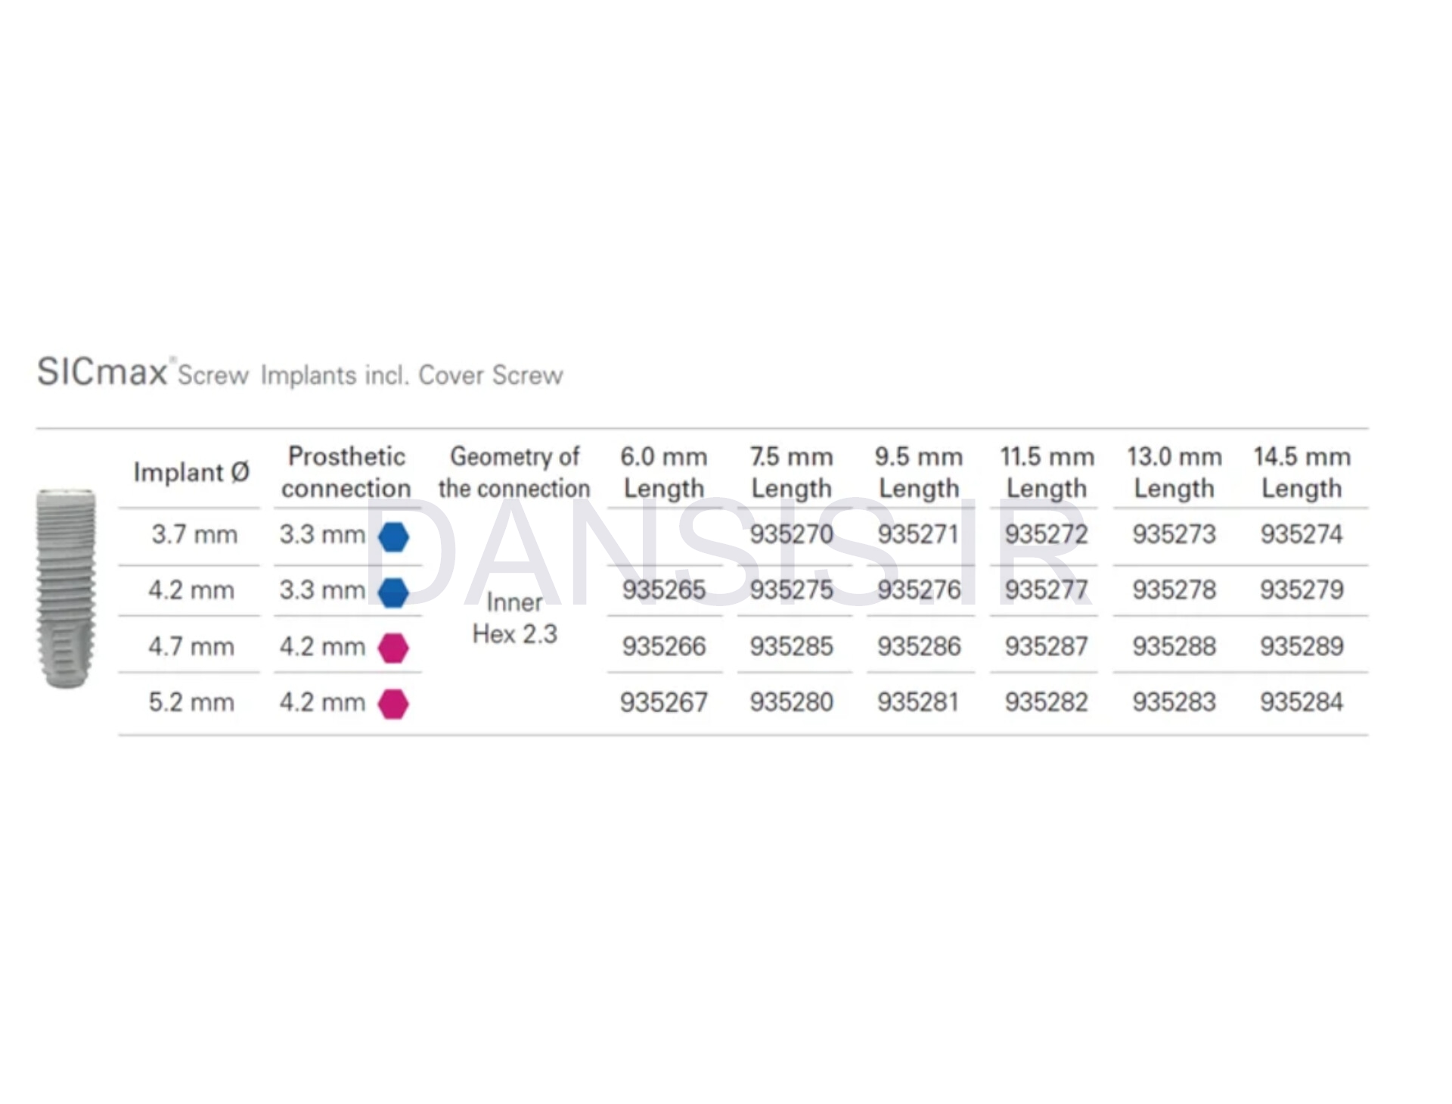Click the screw implant product image

pos(67,589)
